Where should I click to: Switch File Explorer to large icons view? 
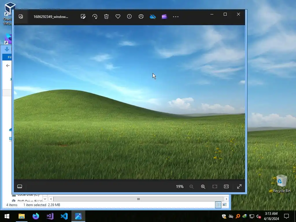click(x=224, y=205)
